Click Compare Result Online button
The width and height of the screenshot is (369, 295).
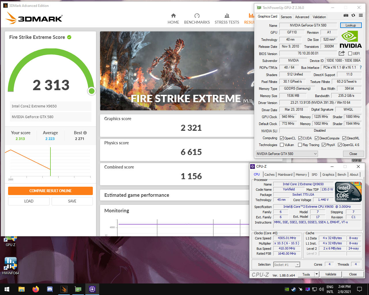coord(50,191)
